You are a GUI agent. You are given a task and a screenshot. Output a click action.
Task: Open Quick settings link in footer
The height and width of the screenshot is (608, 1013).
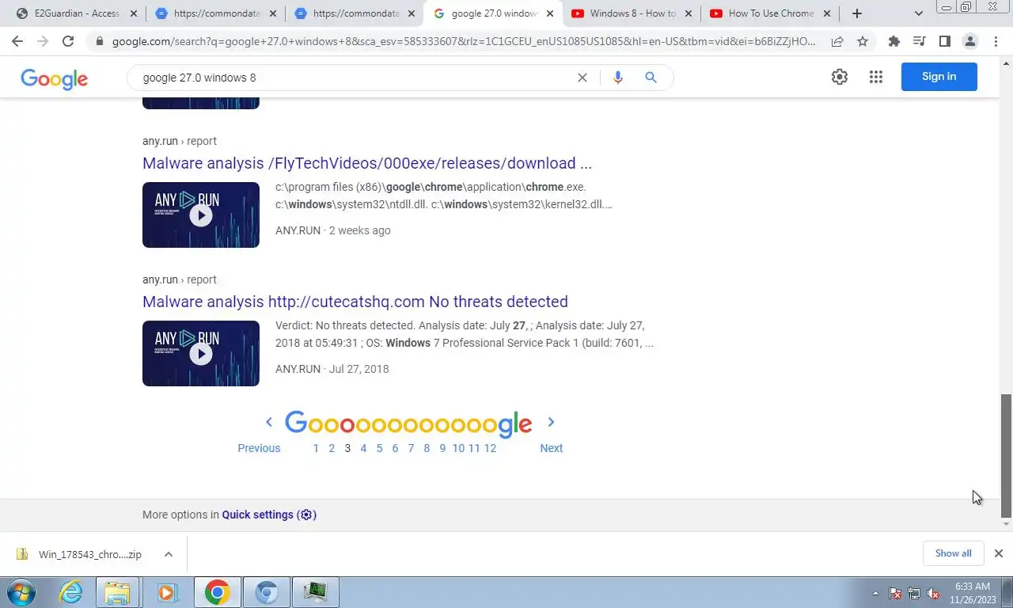point(269,515)
